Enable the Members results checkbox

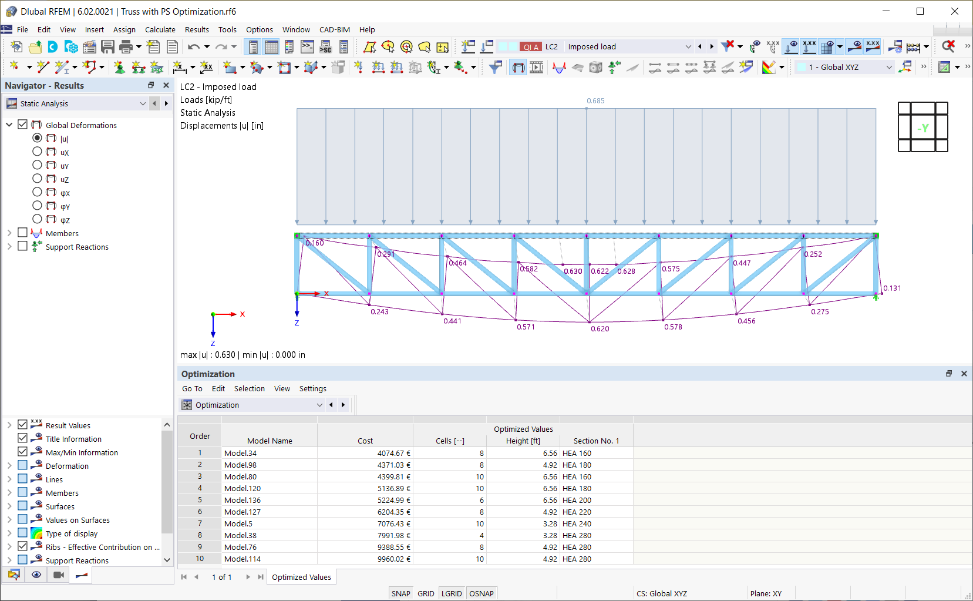pos(22,233)
